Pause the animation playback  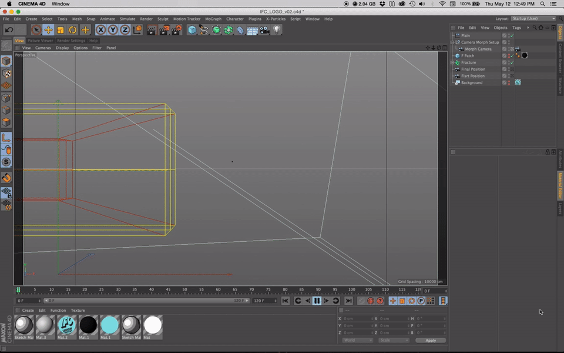pos(317,301)
